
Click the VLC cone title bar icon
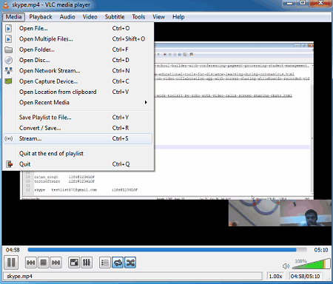[x=5, y=4]
